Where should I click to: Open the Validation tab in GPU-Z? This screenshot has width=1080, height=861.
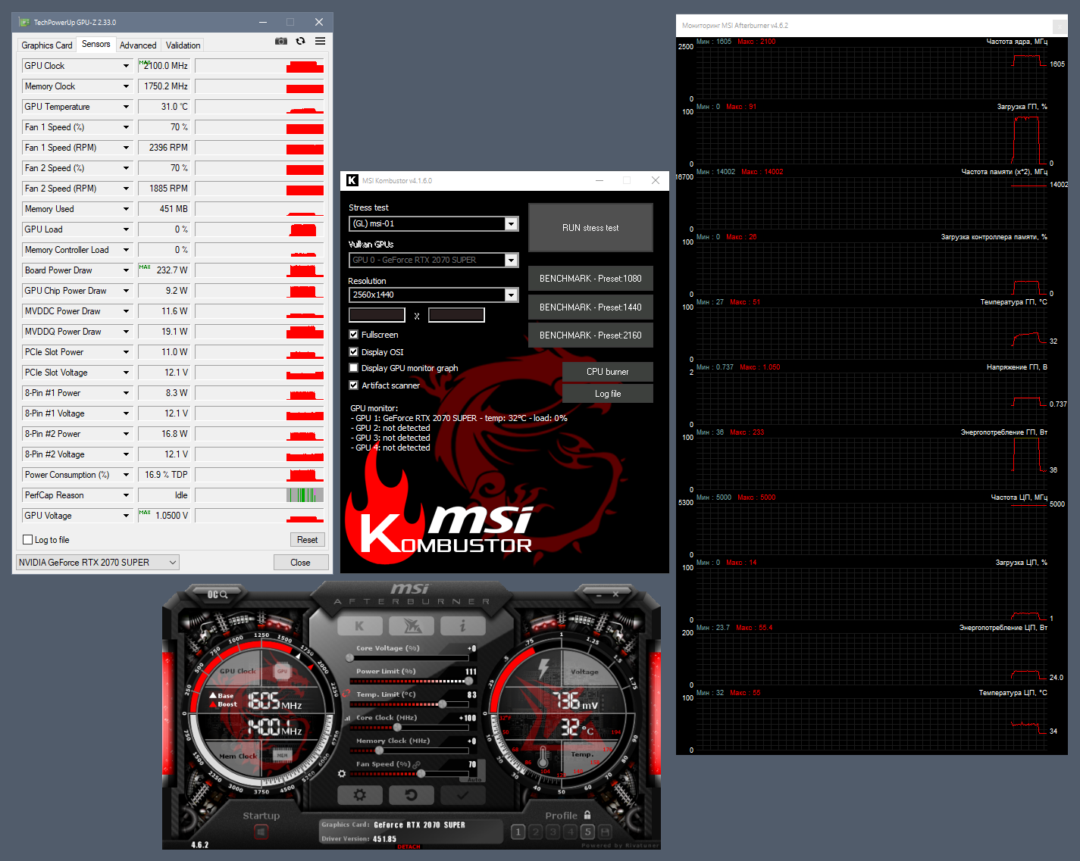pyautogui.click(x=183, y=45)
